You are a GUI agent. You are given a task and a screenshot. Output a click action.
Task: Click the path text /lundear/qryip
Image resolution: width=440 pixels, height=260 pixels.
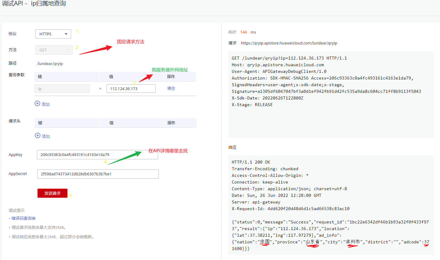point(50,63)
